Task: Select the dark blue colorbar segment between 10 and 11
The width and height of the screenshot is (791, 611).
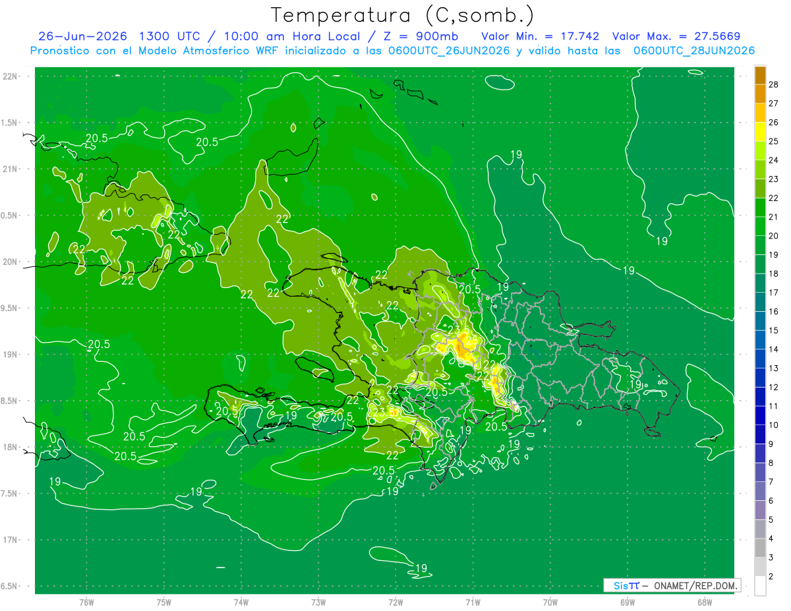Action: [760, 416]
